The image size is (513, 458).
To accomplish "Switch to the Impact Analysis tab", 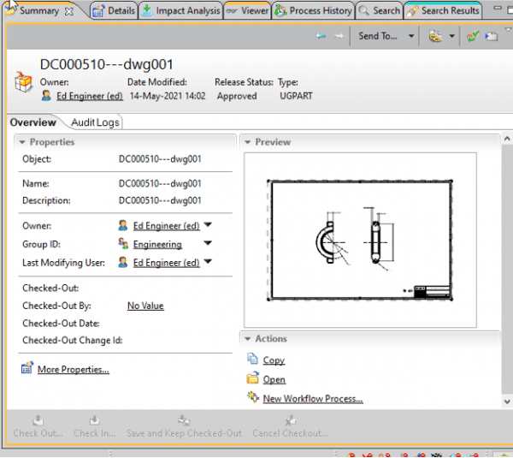I will [x=180, y=11].
